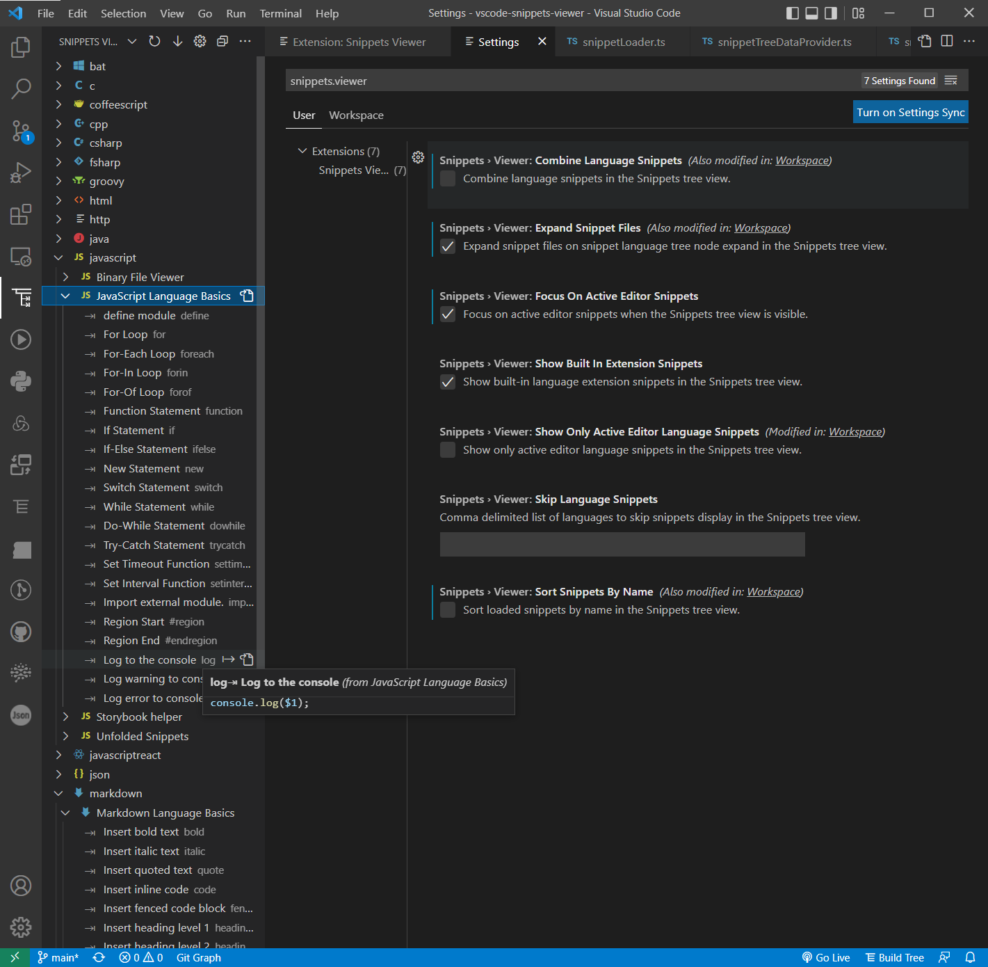Viewport: 988px width, 967px height.
Task: Click the main* branch in status bar
Action: pyautogui.click(x=58, y=958)
